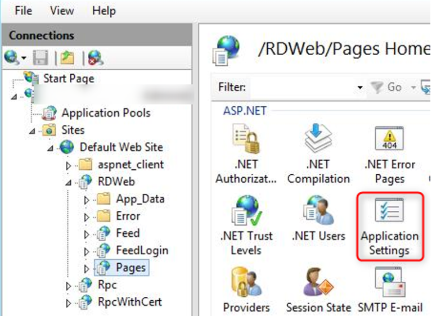Collapse the Sites node
Screen dimensions: 432x316
pos(32,131)
